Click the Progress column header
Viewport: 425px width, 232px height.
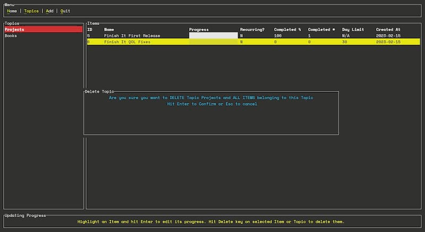(x=199, y=30)
